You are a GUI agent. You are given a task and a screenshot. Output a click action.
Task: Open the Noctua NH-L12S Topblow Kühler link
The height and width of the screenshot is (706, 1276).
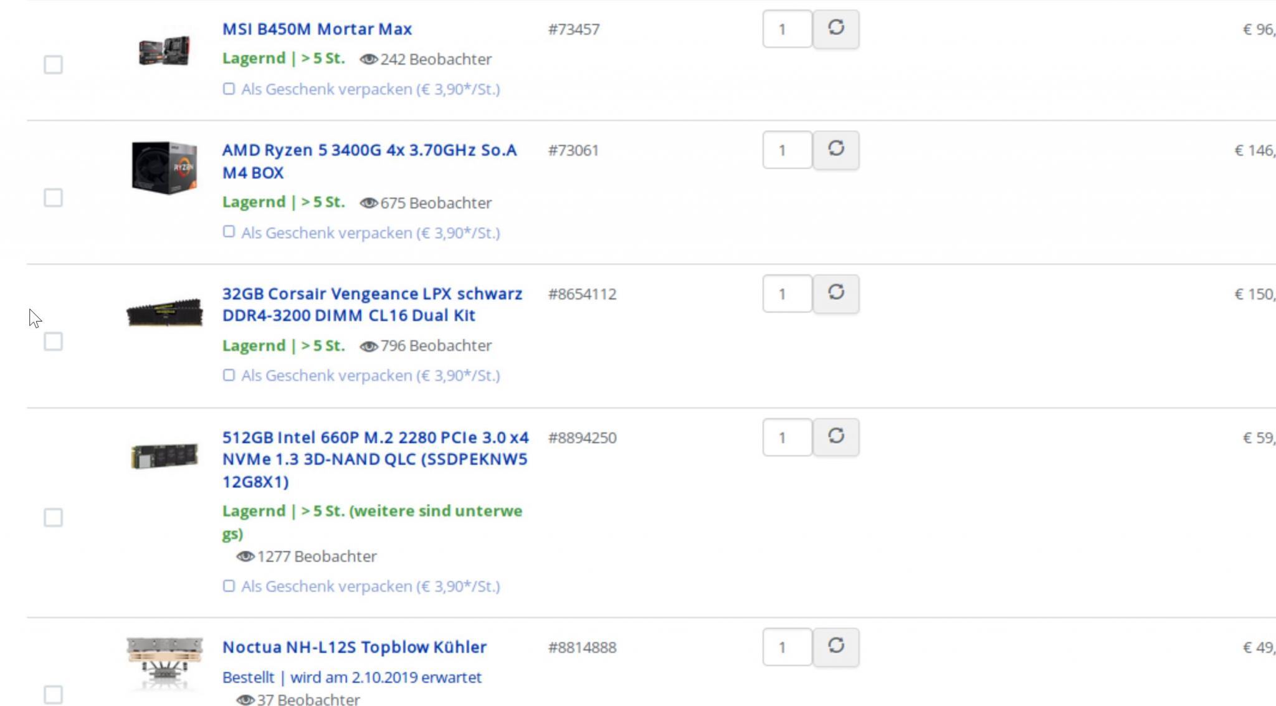tap(354, 647)
